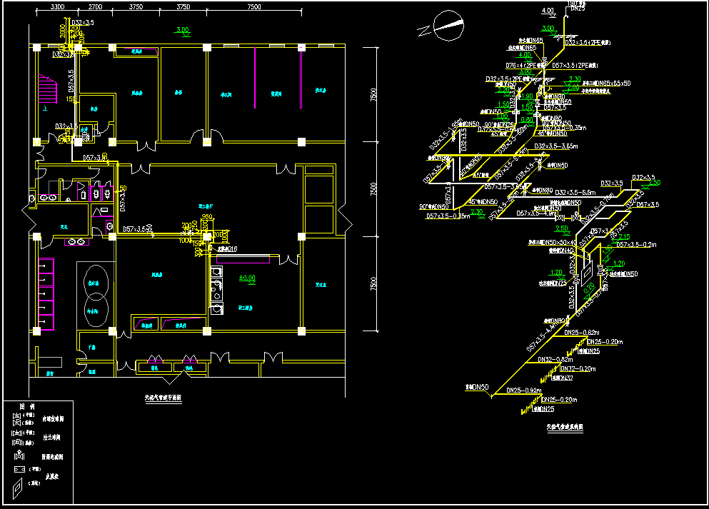Screen dimensions: 709x509
Task: Select the 3300 dimension text
Action: (x=58, y=7)
